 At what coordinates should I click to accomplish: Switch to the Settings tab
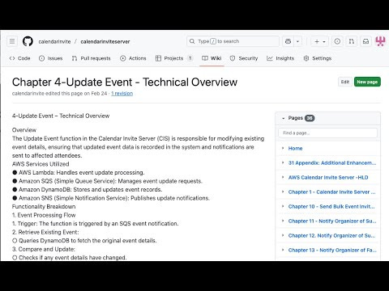pyautogui.click(x=318, y=58)
